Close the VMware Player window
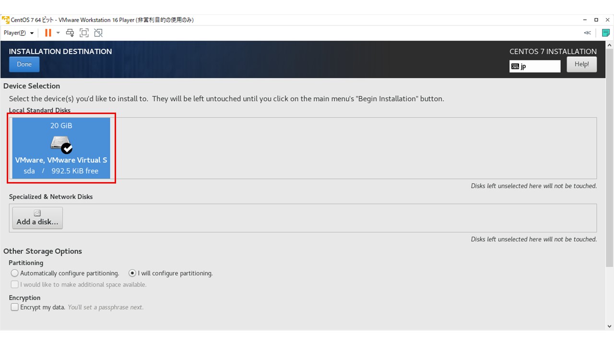The image size is (614, 345). [607, 20]
